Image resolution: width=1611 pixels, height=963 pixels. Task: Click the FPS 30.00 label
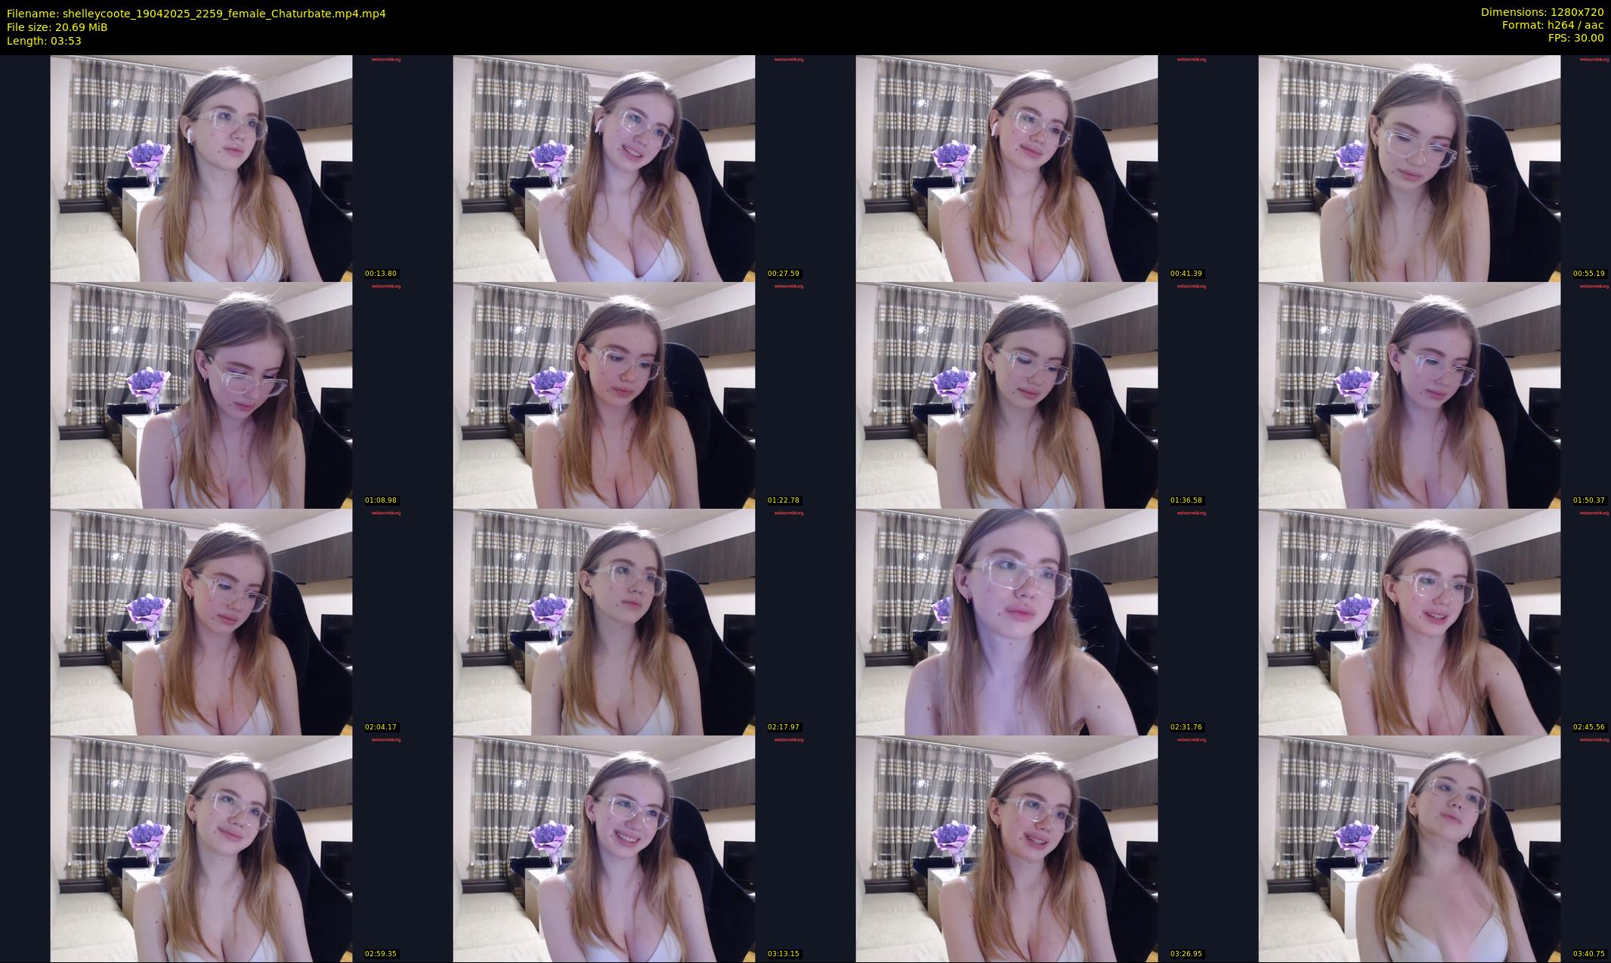[1575, 38]
